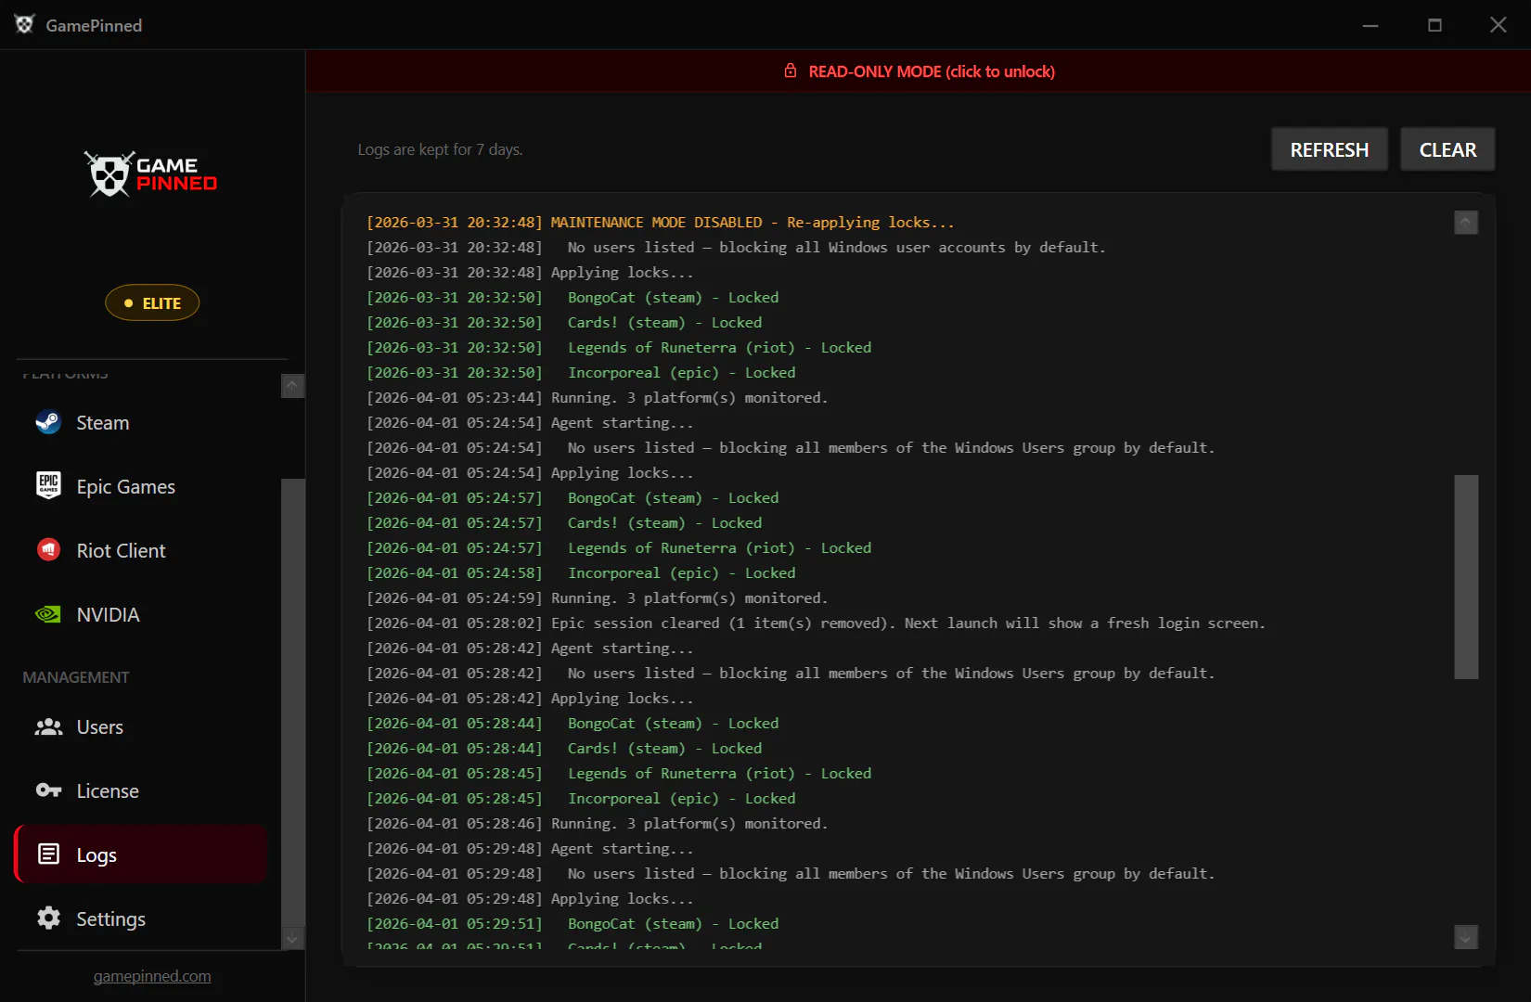Click the padlock icon in read-only banner
This screenshot has width=1531, height=1002.
[x=791, y=71]
